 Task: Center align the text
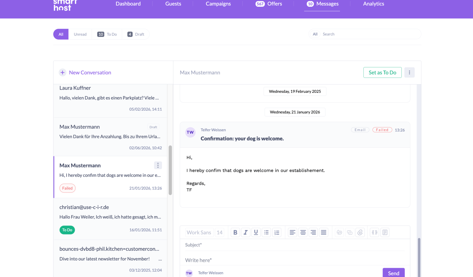303,232
